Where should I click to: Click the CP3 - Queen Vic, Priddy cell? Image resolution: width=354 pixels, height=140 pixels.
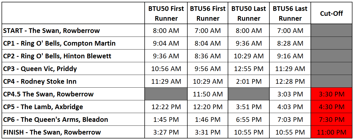point(40,69)
